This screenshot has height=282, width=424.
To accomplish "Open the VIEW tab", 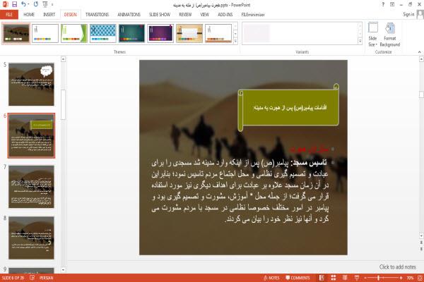I will (204, 15).
